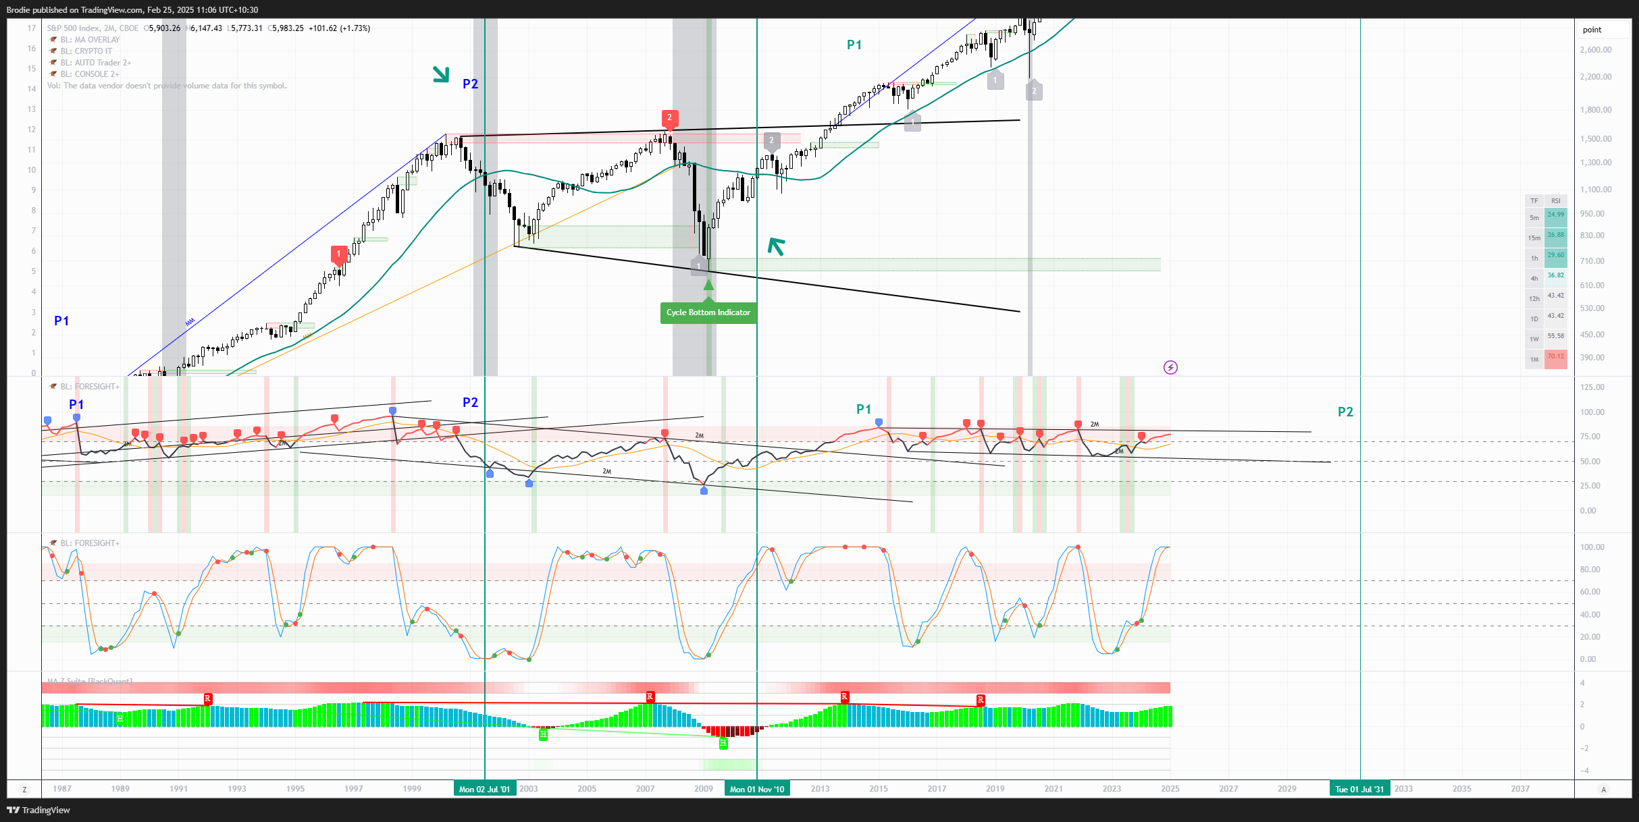Click the blue P2 label on the main price chart
The width and height of the screenshot is (1639, 822).
tap(470, 84)
